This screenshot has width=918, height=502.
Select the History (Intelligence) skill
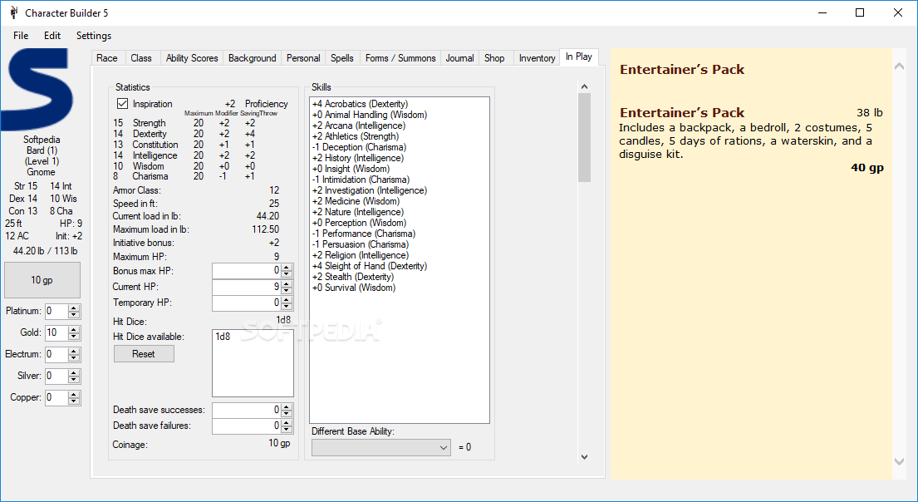pyautogui.click(x=358, y=158)
